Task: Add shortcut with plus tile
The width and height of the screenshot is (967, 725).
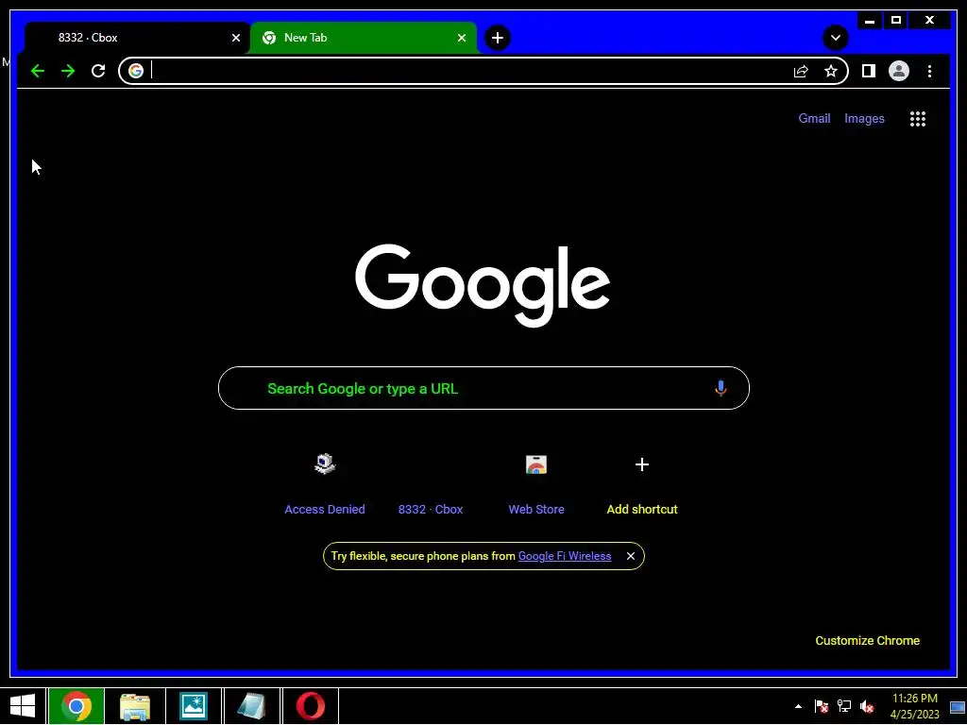Action: tap(642, 485)
